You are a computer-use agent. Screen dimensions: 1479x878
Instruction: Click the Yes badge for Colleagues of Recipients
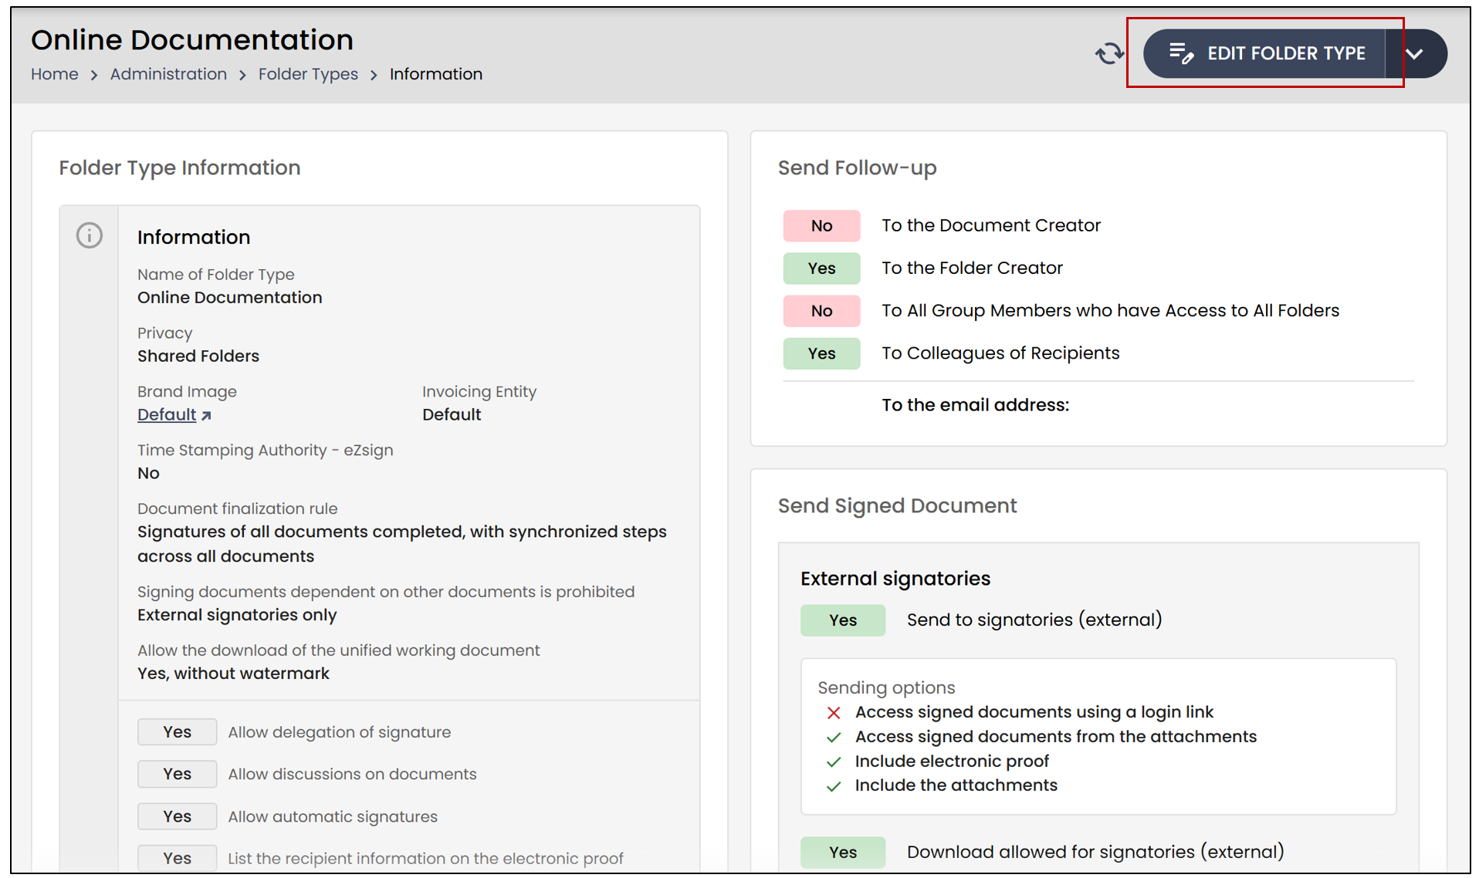pyautogui.click(x=821, y=353)
